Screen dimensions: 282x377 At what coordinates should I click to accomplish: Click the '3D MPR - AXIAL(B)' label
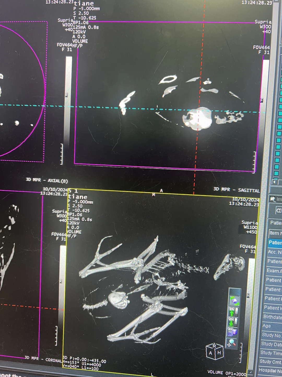tap(47, 180)
